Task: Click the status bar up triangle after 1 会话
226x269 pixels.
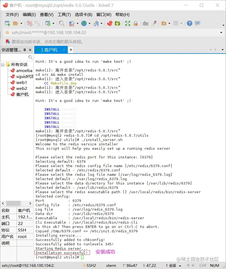Action: 180,266
